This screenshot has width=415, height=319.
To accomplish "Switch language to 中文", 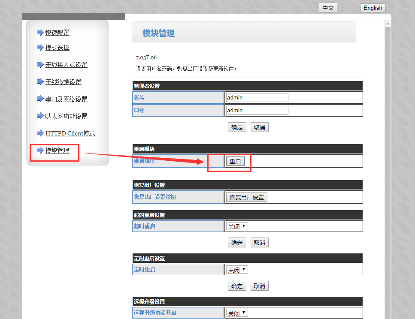I will pos(328,8).
